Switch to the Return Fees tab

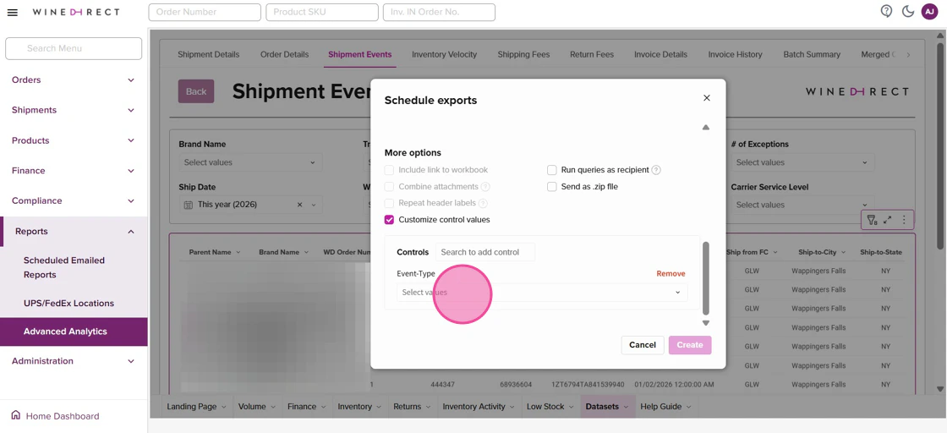[x=592, y=54]
